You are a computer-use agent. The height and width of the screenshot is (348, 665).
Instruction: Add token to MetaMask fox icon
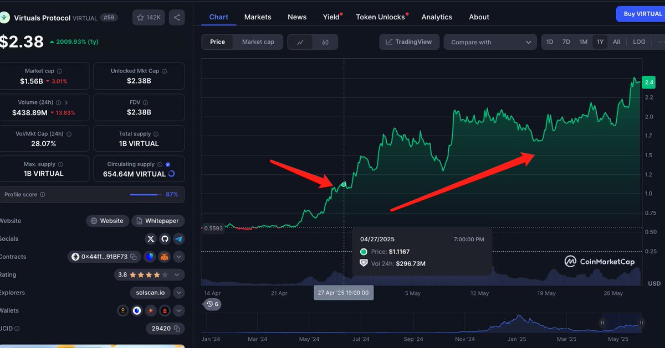(165, 257)
